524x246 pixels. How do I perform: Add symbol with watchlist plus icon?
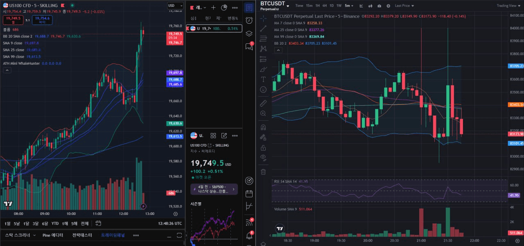[213, 7]
